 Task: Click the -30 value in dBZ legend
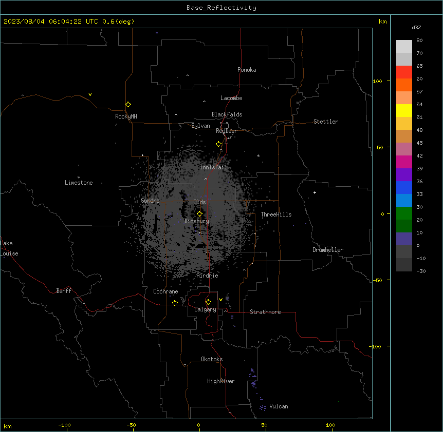tap(421, 271)
